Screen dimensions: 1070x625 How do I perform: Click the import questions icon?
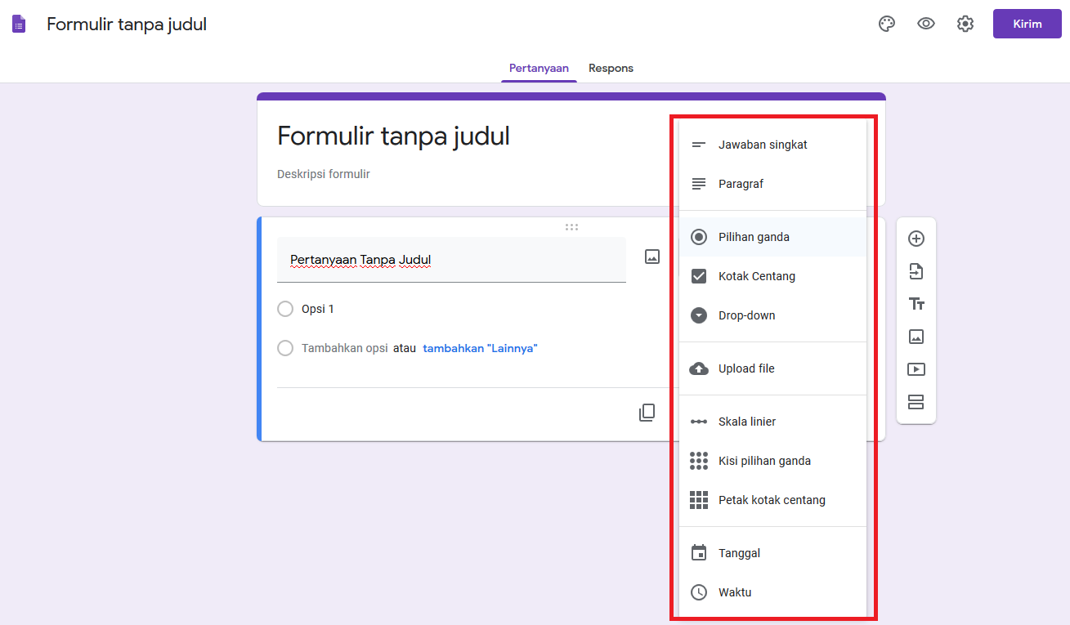click(916, 271)
